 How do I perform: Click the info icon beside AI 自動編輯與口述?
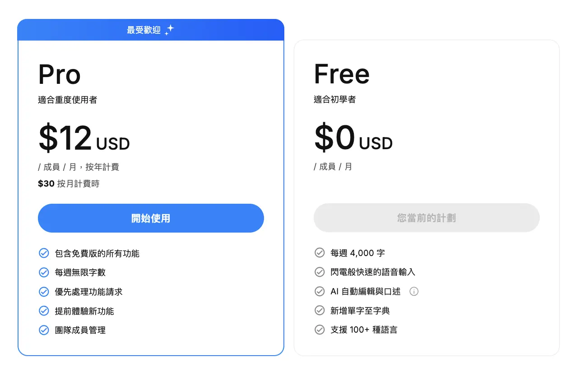click(x=414, y=292)
